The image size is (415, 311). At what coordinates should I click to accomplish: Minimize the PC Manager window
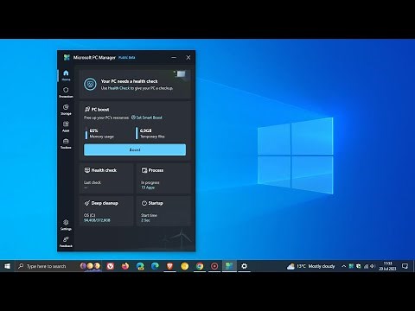click(174, 57)
